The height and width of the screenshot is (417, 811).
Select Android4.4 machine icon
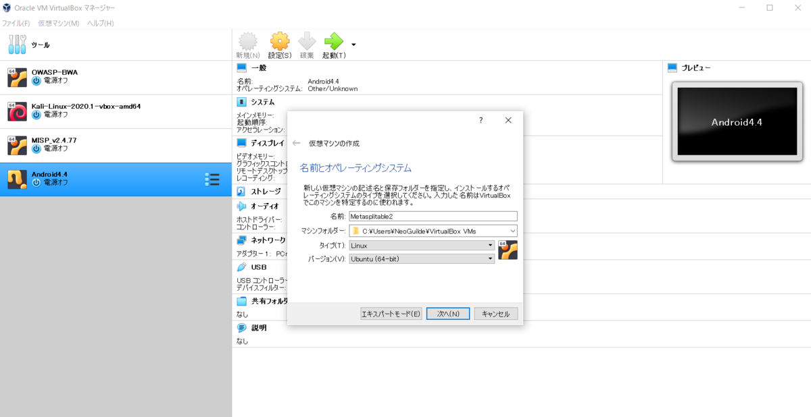[x=17, y=179]
